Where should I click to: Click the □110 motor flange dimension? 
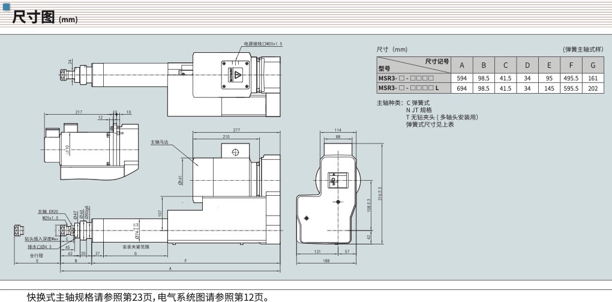pyautogui.click(x=67, y=149)
